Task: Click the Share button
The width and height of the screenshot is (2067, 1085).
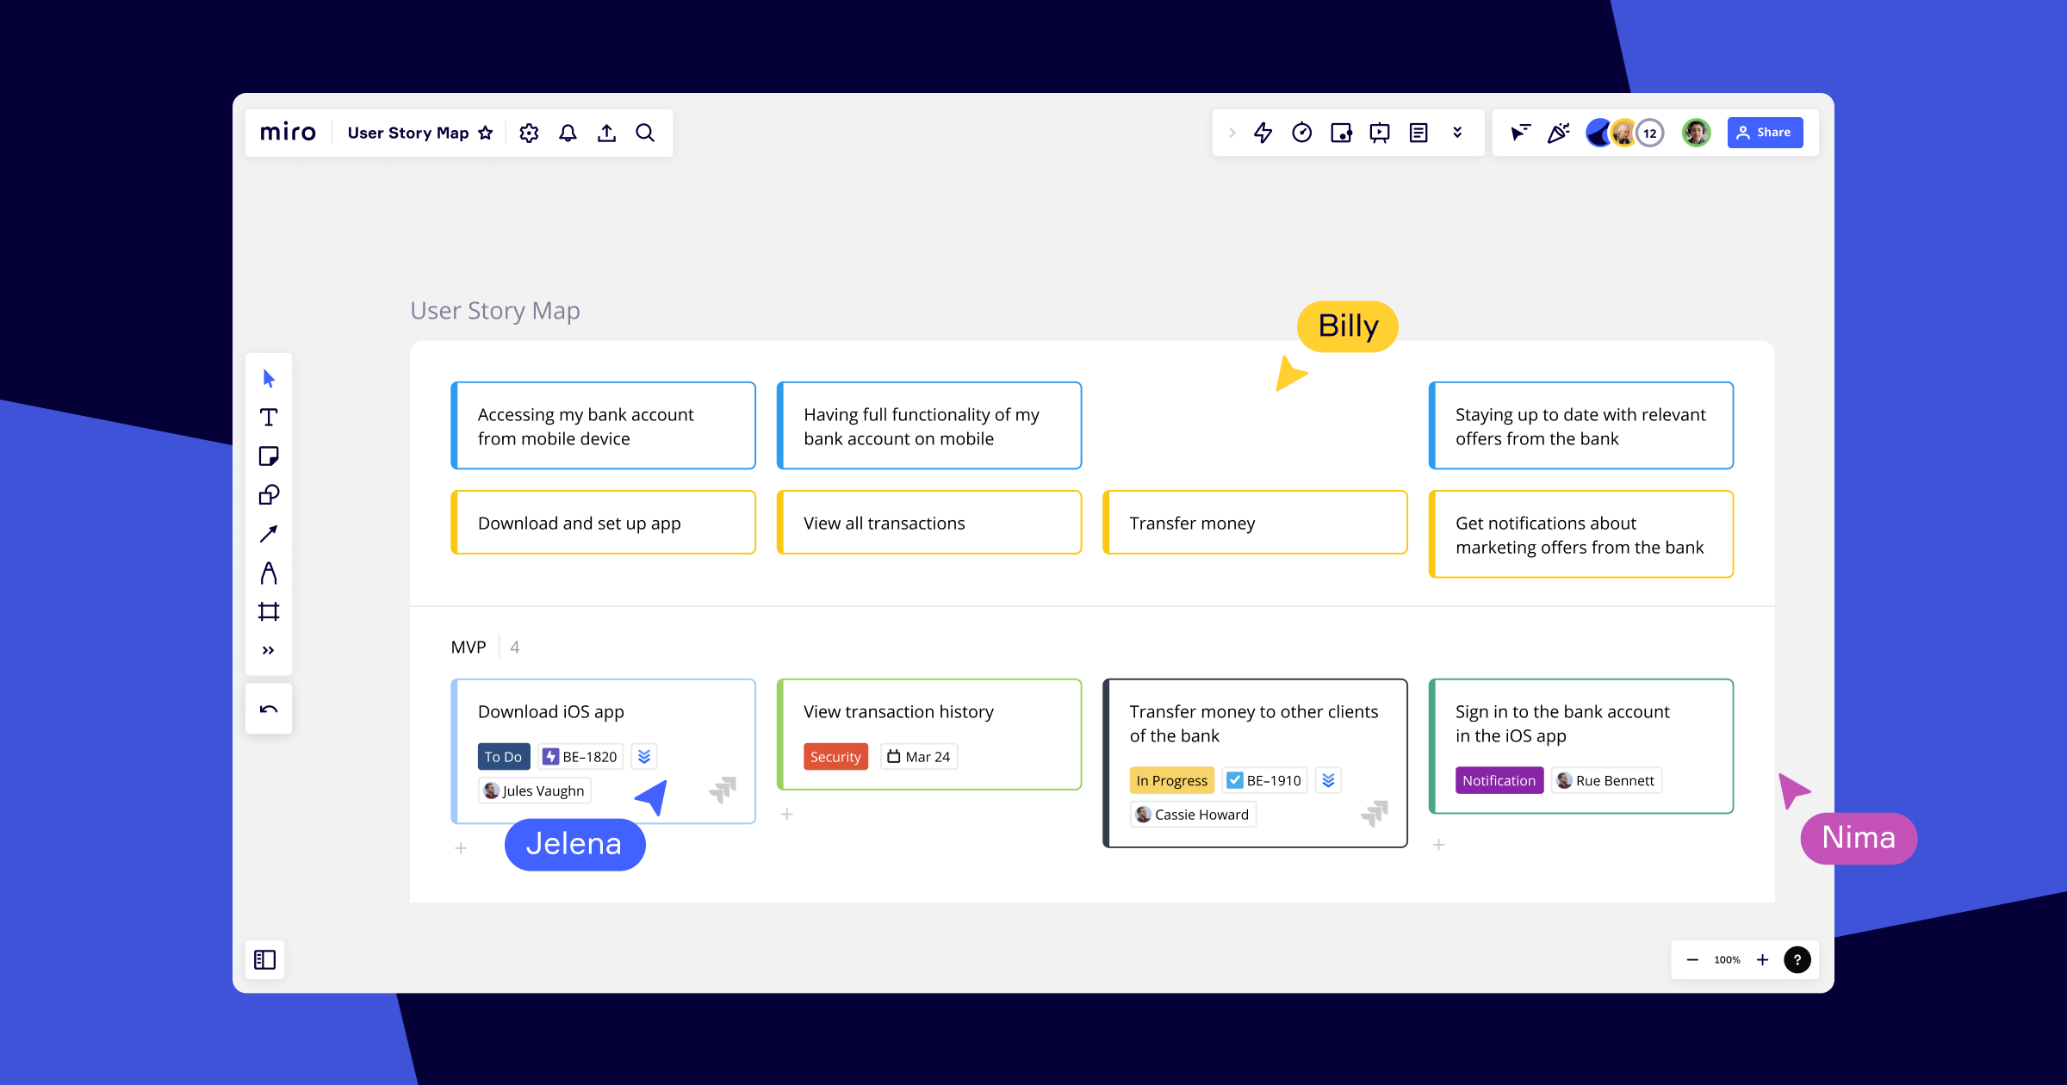Action: pos(1765,133)
